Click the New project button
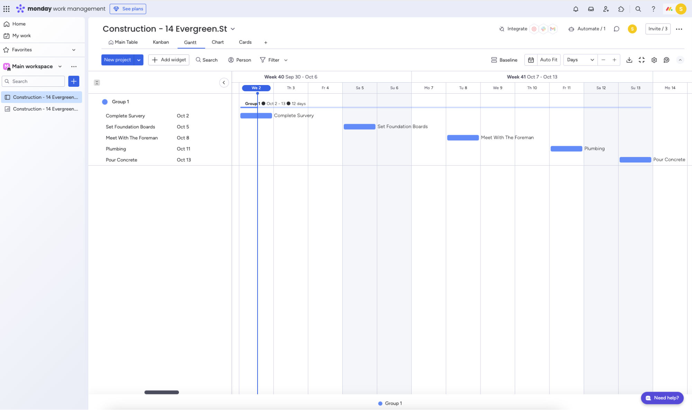Screen dimensions: 692x410 pos(118,60)
